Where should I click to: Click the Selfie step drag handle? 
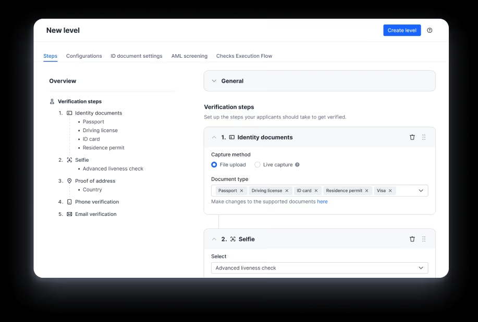click(x=424, y=239)
